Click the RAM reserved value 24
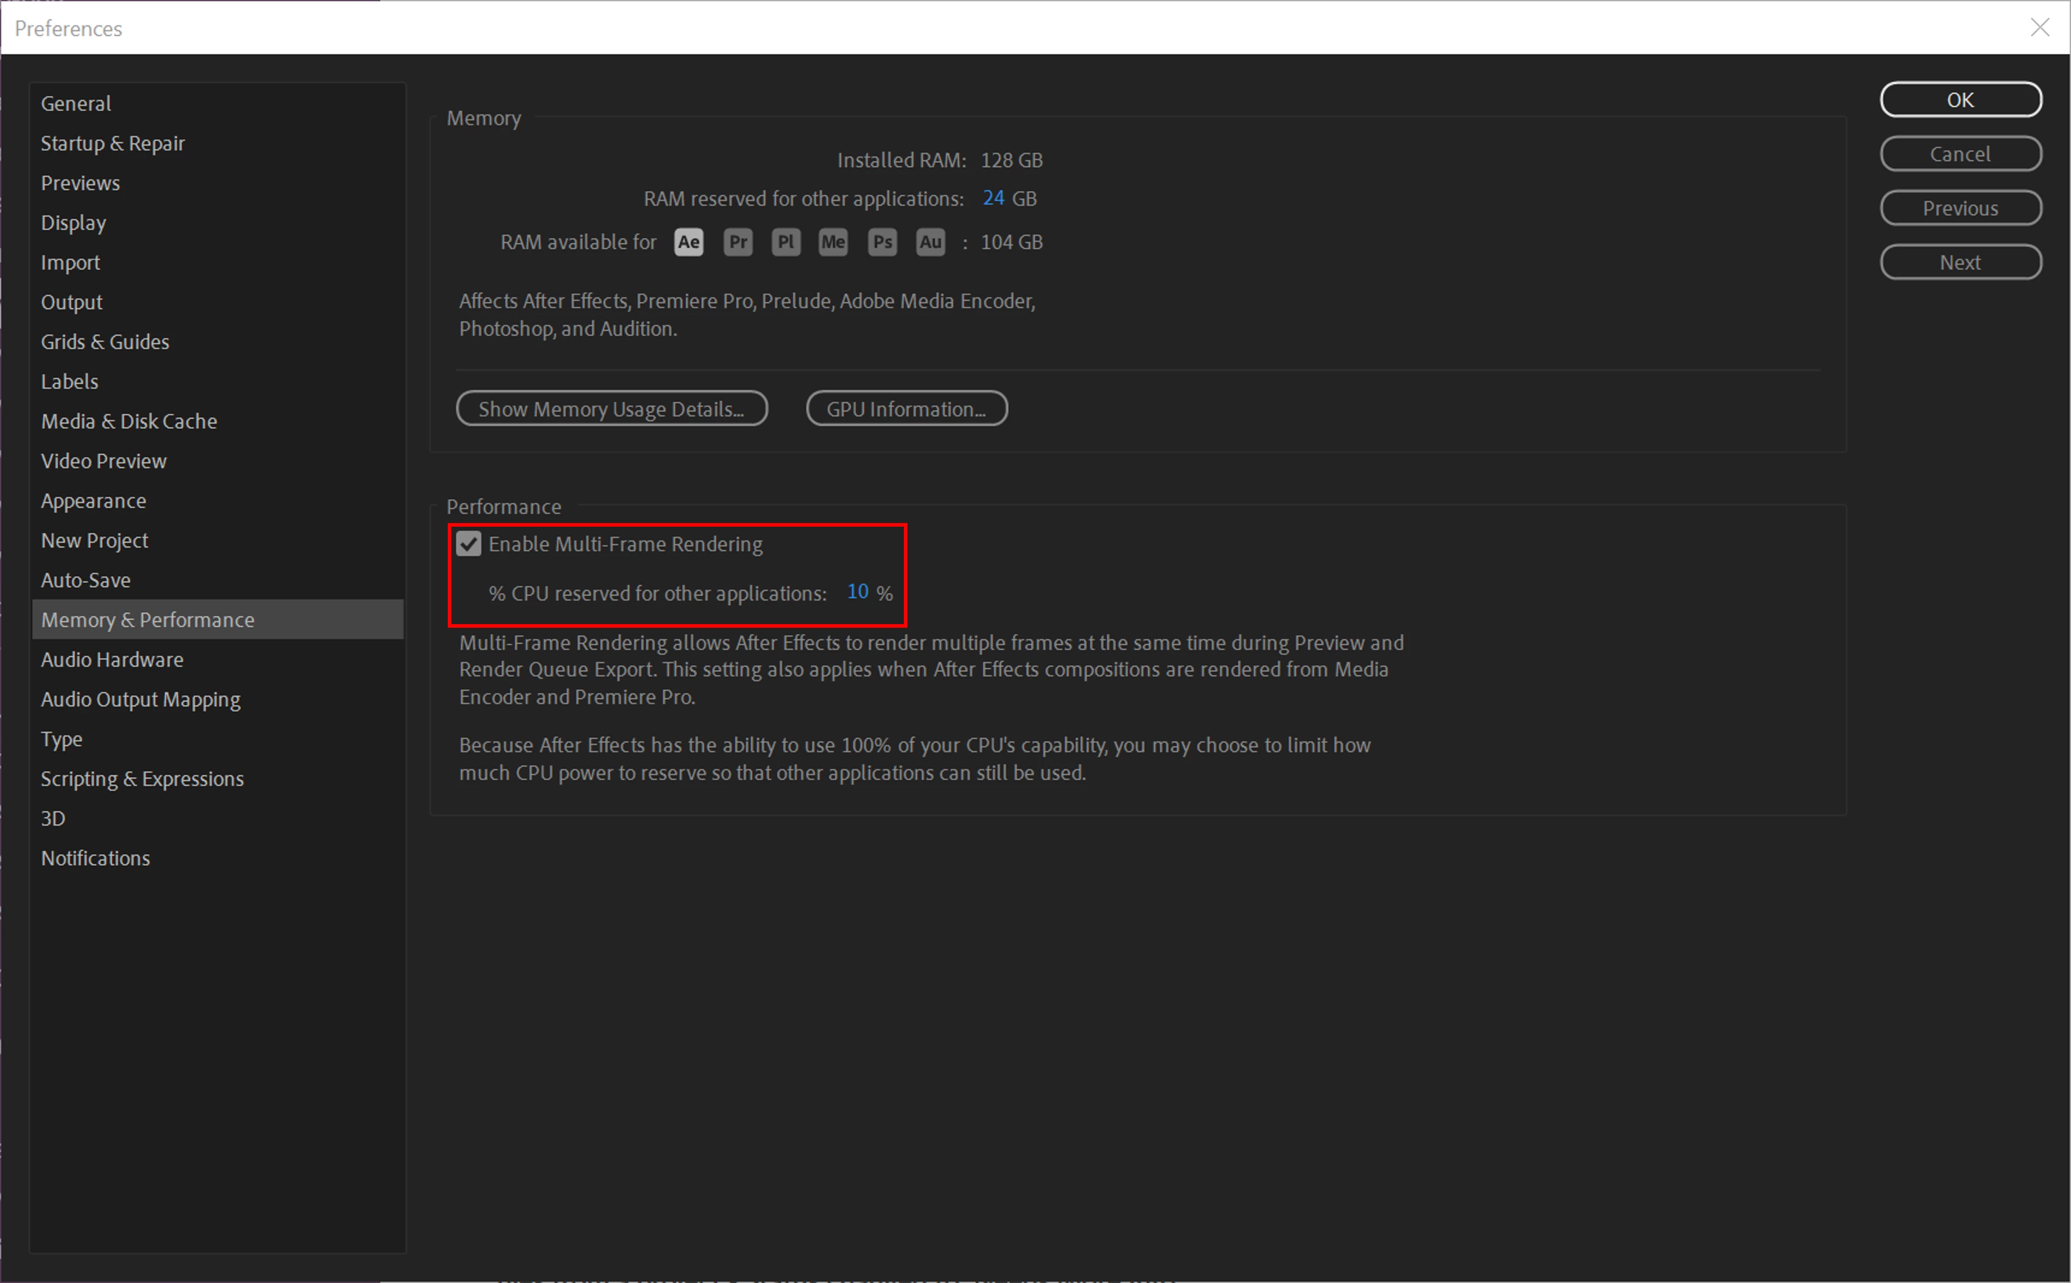The width and height of the screenshot is (2071, 1283). 993,198
